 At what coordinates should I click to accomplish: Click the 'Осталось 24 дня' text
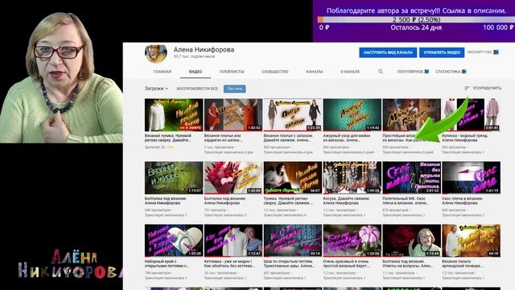[x=416, y=27]
